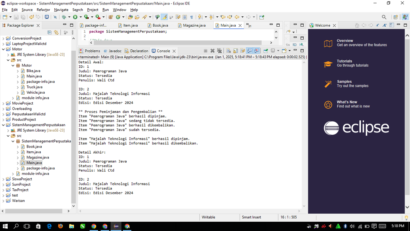Click the Pin Editor icon

(x=262, y=17)
